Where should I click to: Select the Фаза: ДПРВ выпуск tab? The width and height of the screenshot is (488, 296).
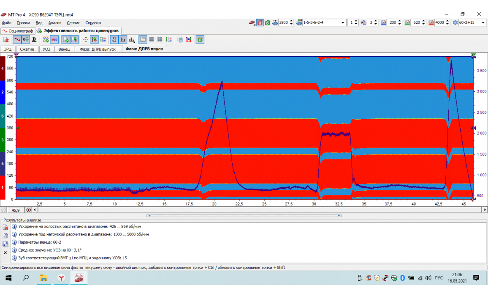98,49
